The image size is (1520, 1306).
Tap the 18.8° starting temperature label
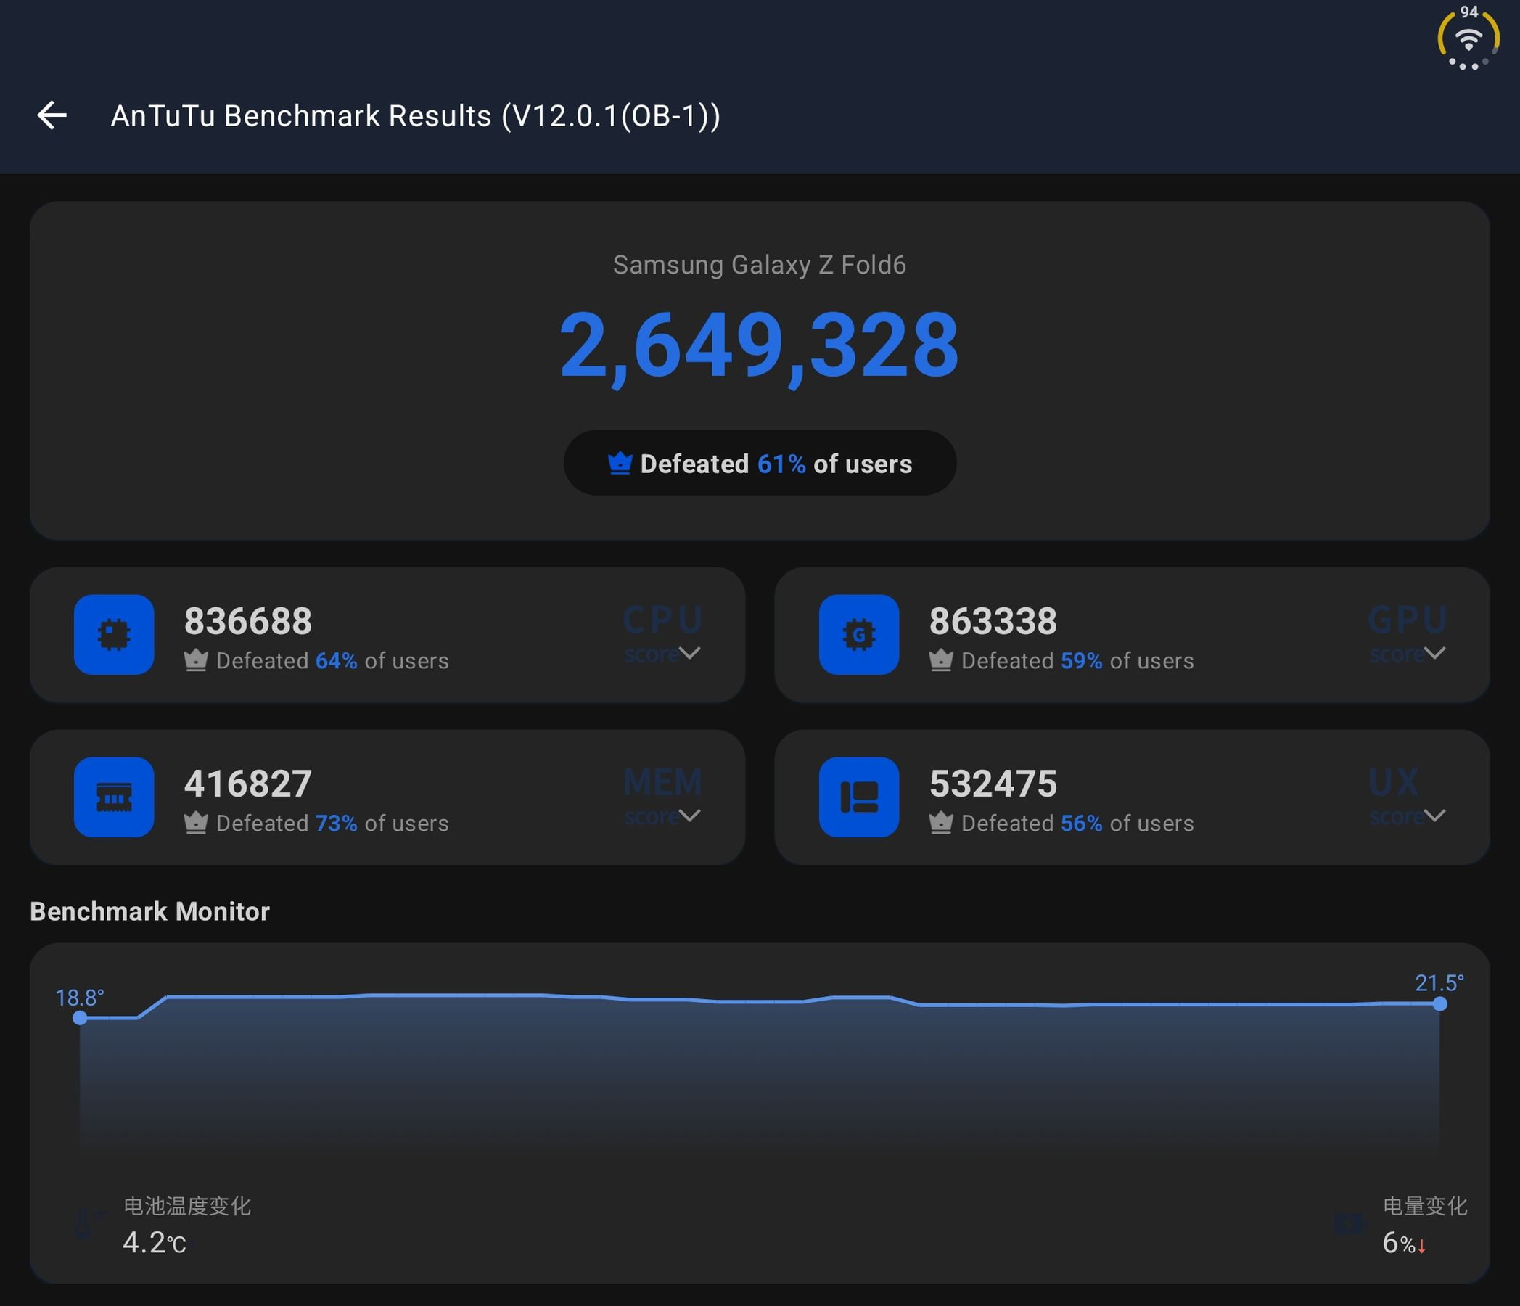coord(80,998)
